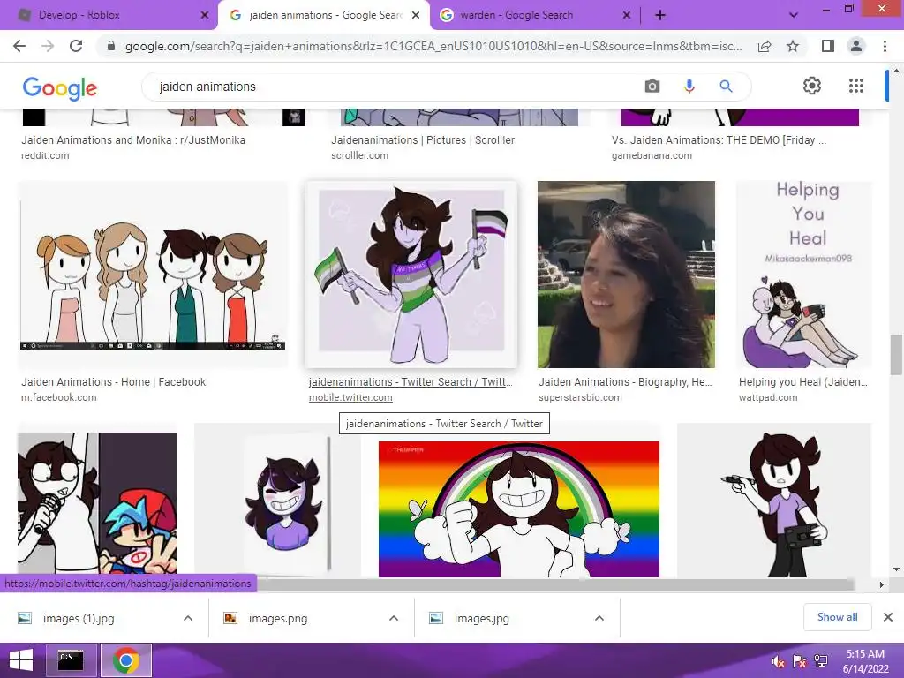Open new browser tab
904x678 pixels.
point(660,15)
